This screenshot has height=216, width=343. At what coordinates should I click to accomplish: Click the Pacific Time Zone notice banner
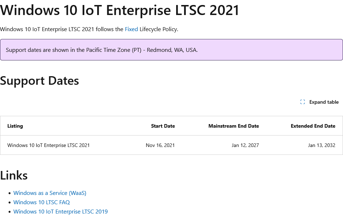[x=171, y=50]
